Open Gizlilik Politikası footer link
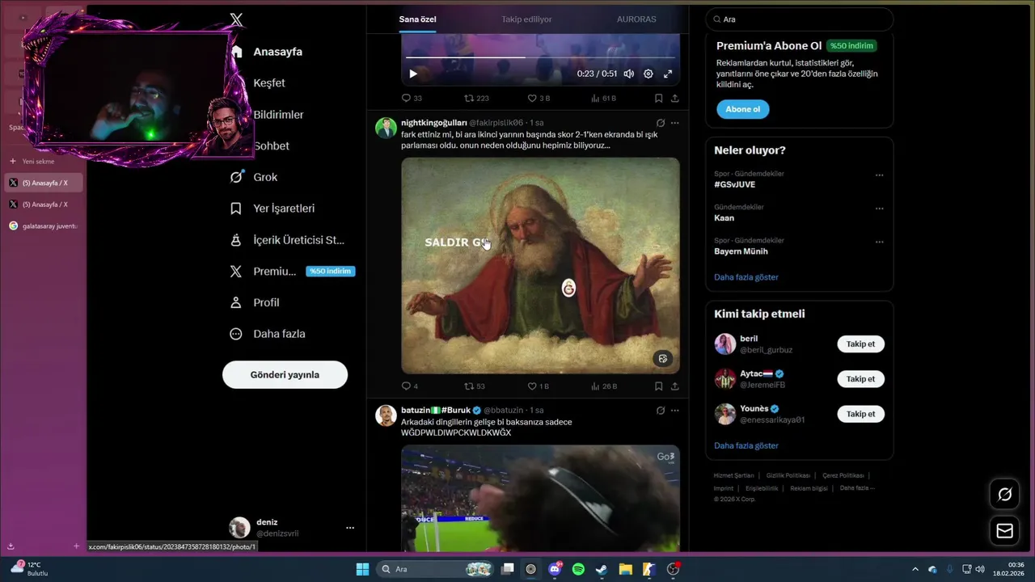1035x582 pixels. 788,475
